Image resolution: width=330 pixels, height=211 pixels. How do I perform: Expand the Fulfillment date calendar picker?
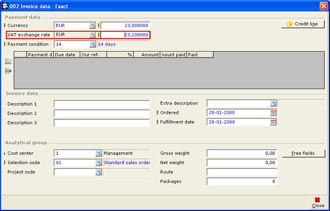273,122
